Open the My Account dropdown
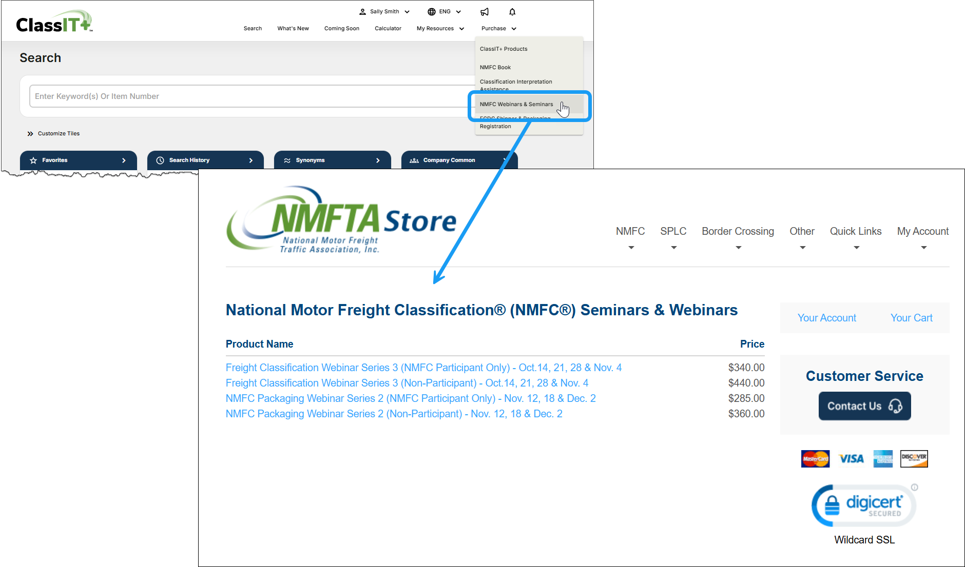The image size is (965, 567). [922, 231]
